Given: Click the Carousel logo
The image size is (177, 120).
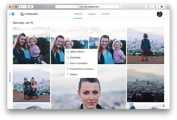Looking at the screenshot, I should click(29, 14).
